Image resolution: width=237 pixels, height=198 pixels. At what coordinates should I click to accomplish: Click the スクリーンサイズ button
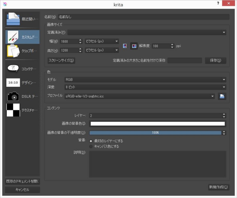61,60
